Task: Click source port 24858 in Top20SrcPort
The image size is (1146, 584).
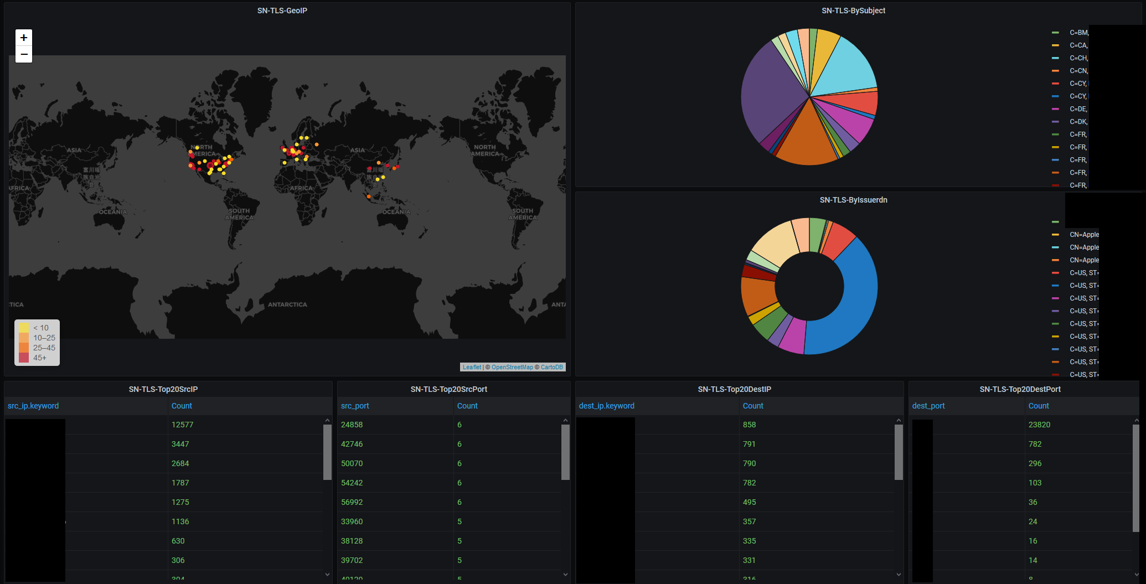Action: click(x=352, y=425)
